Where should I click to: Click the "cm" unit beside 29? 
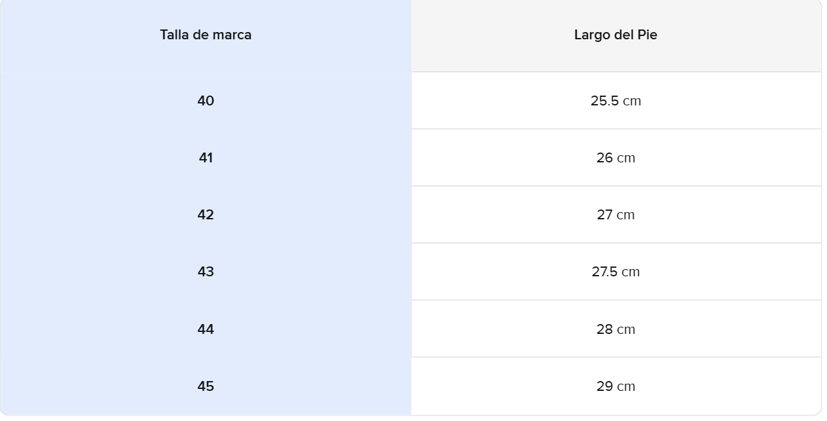click(x=626, y=387)
